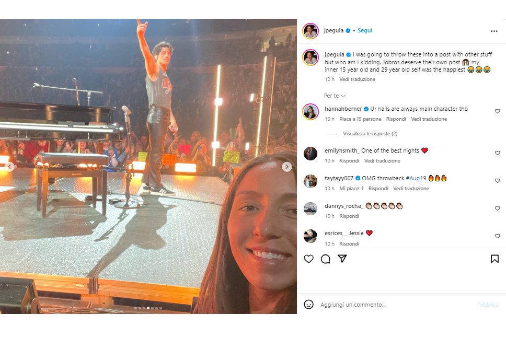Expand 'Visualizza le risposte (2)' replies

coord(370,134)
